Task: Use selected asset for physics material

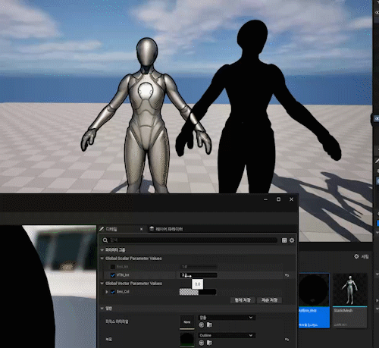Action: click(x=202, y=325)
